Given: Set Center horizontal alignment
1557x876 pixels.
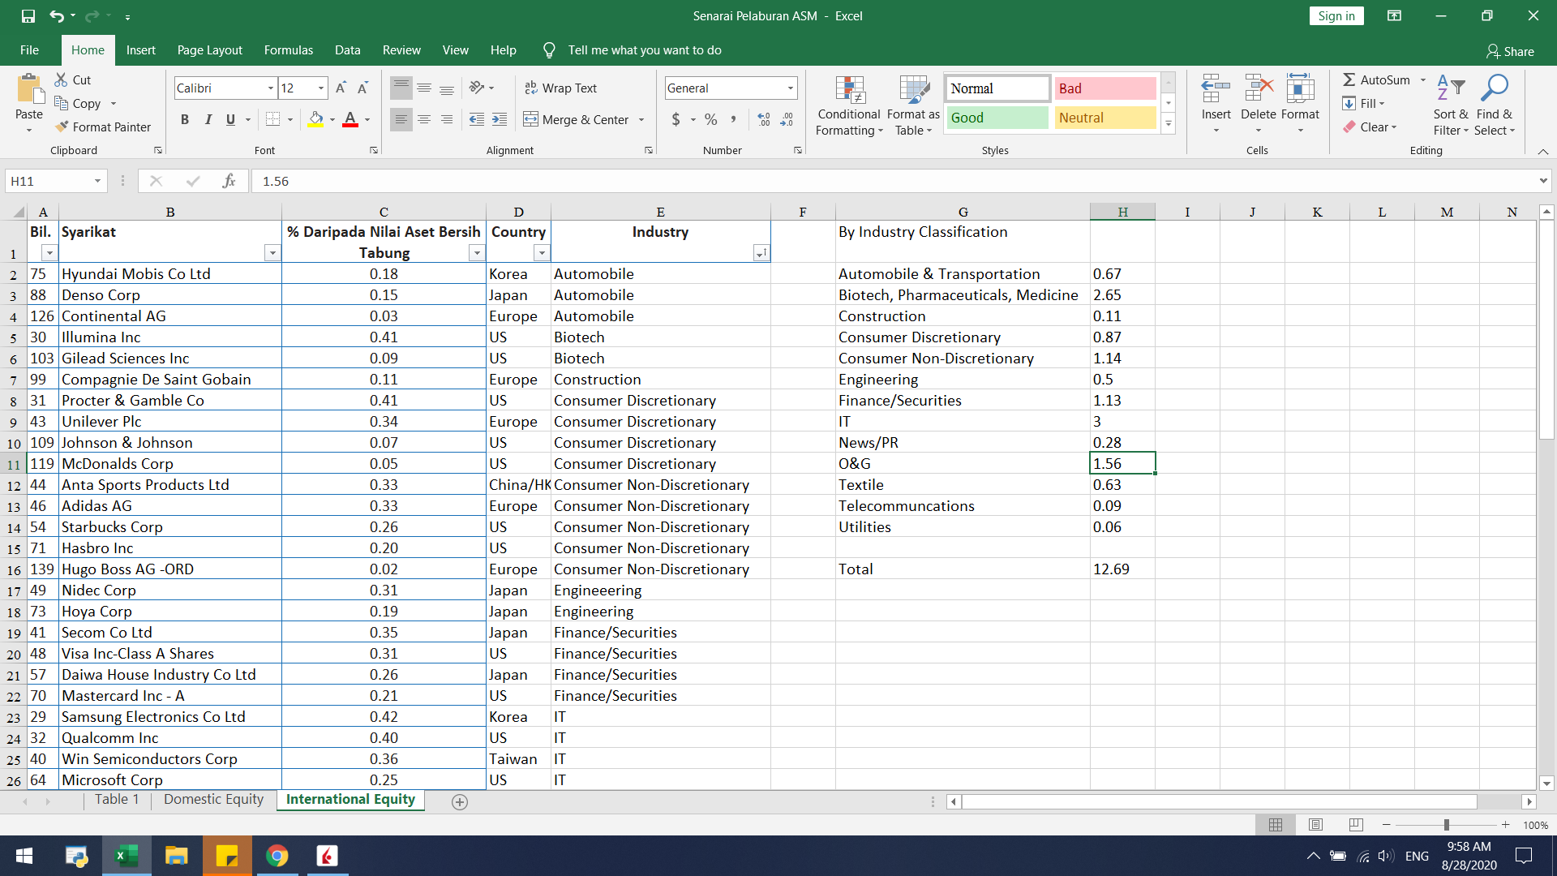Looking at the screenshot, I should (423, 119).
